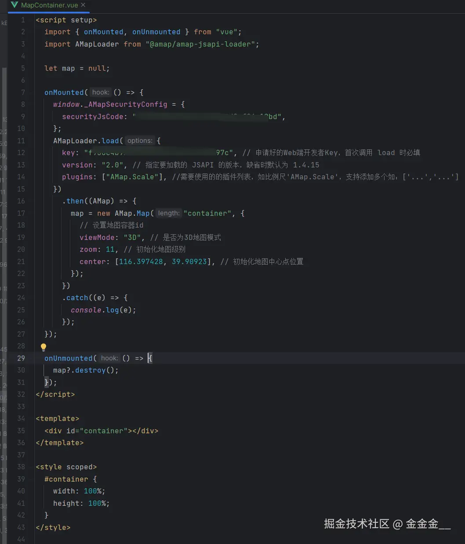This screenshot has height=544, width=465.
Task: Click the </script> closing tag
Action: click(55, 394)
